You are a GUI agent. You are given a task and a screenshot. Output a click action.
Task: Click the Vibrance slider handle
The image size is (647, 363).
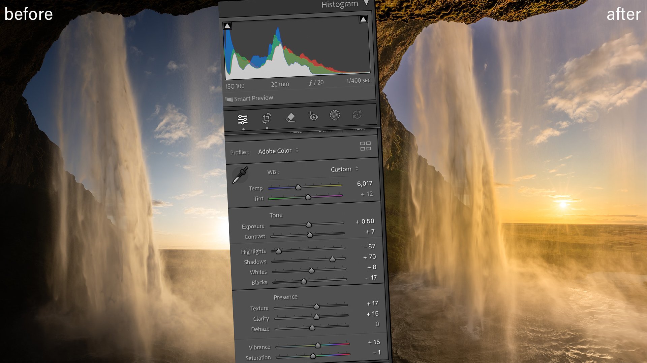[x=318, y=345]
